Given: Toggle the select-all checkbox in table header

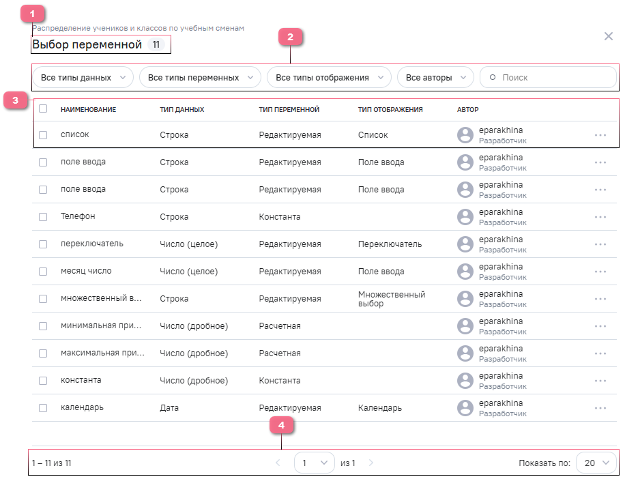Looking at the screenshot, I should (x=43, y=108).
